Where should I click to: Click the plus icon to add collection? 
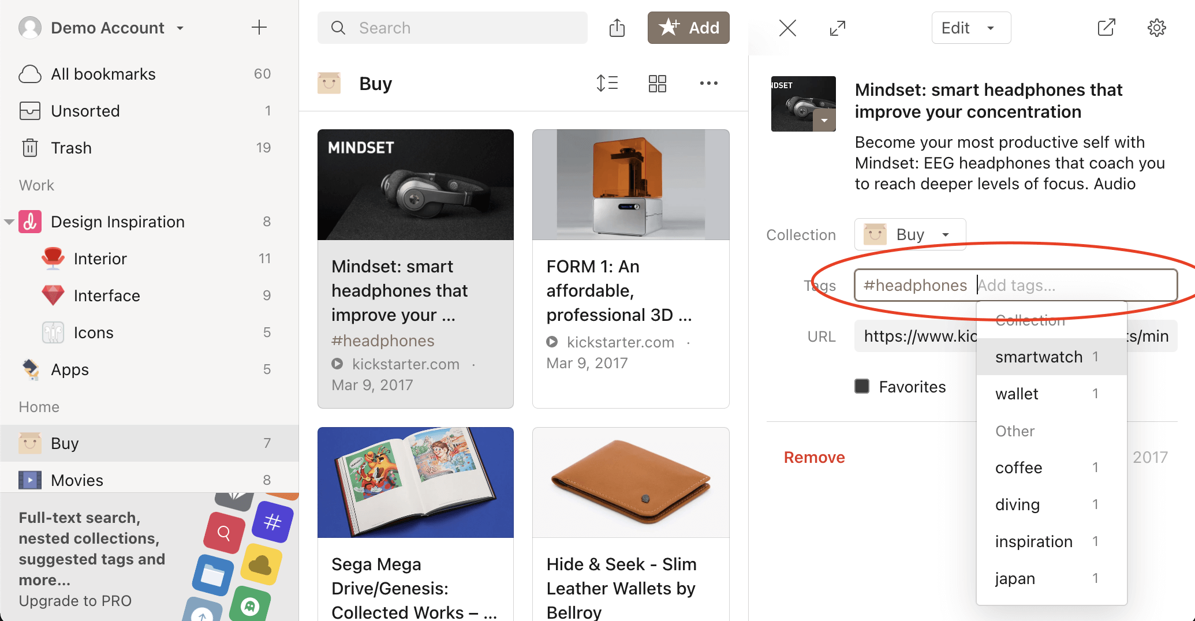[259, 27]
